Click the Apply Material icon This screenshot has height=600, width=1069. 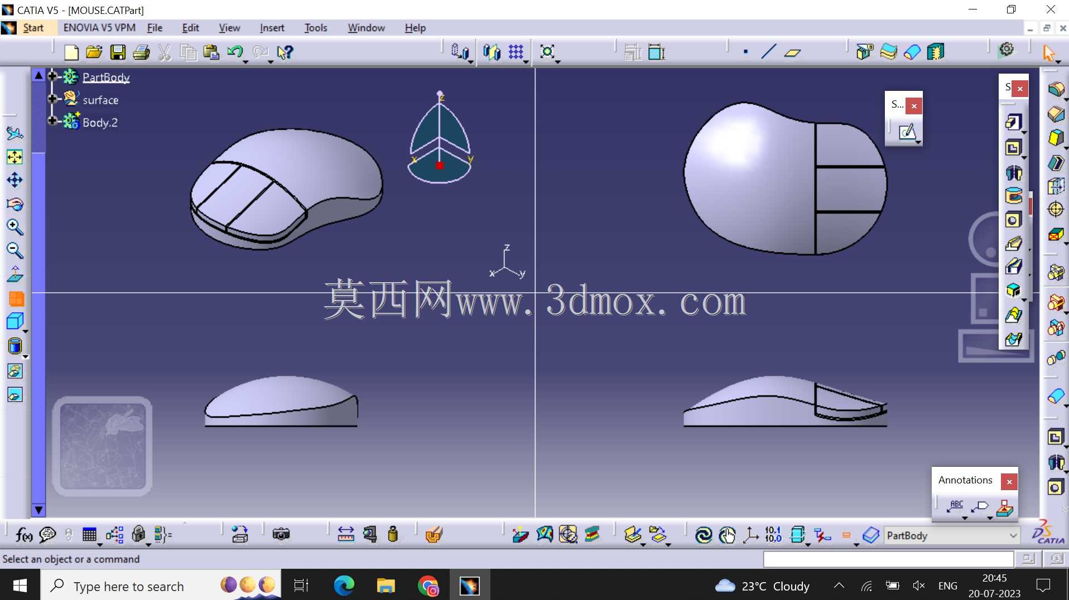pyautogui.click(x=434, y=535)
